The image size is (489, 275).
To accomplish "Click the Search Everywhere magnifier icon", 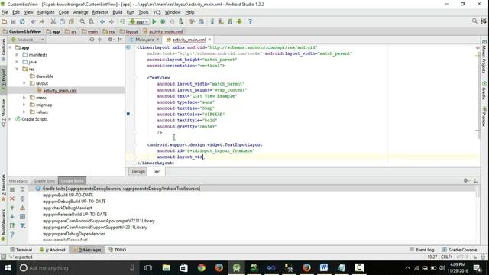I will 474,21.
